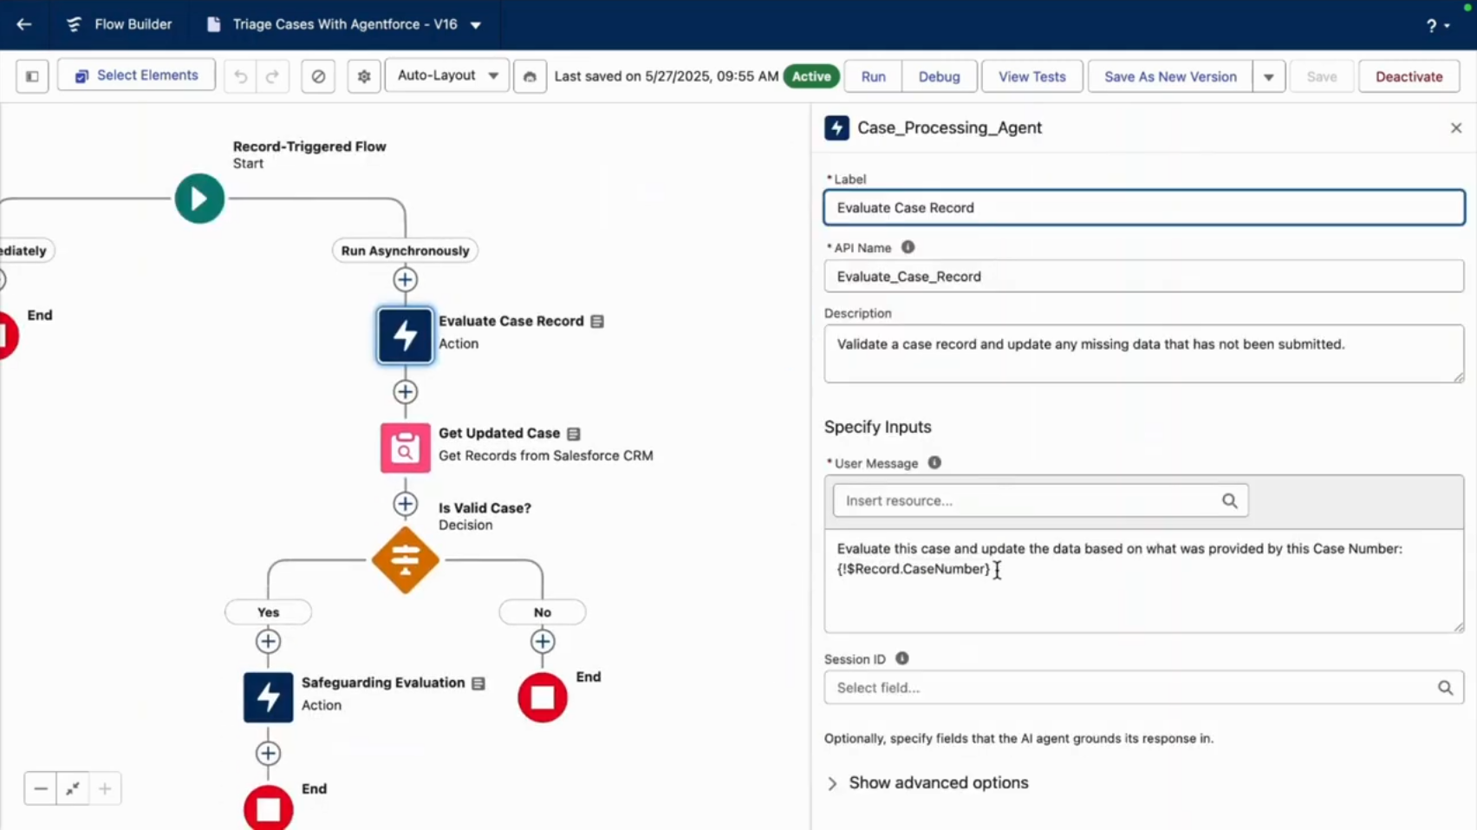Open the Auto-Layout dropdown
Screen dimensions: 1477x830
tap(446, 75)
